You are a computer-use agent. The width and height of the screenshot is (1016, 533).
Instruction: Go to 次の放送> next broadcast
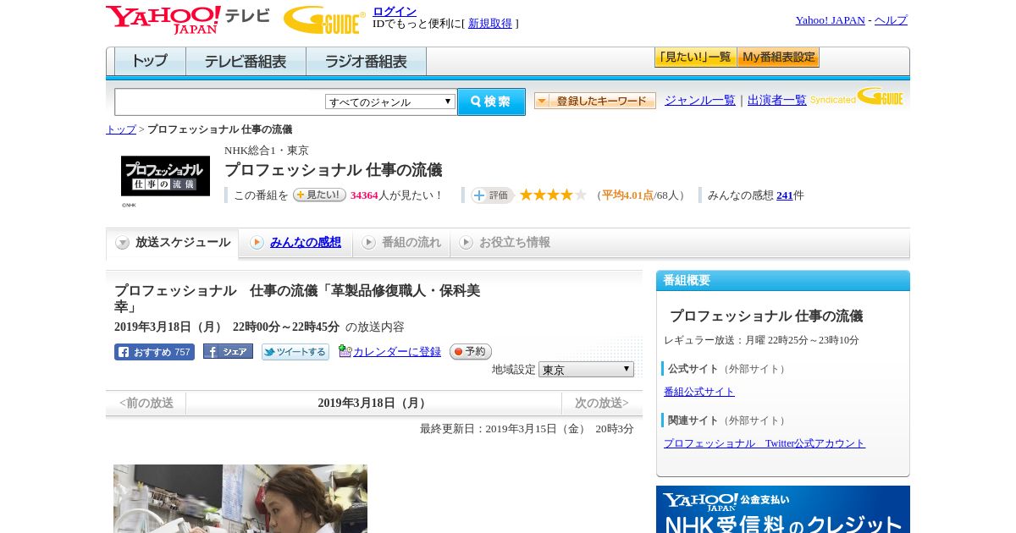click(602, 403)
